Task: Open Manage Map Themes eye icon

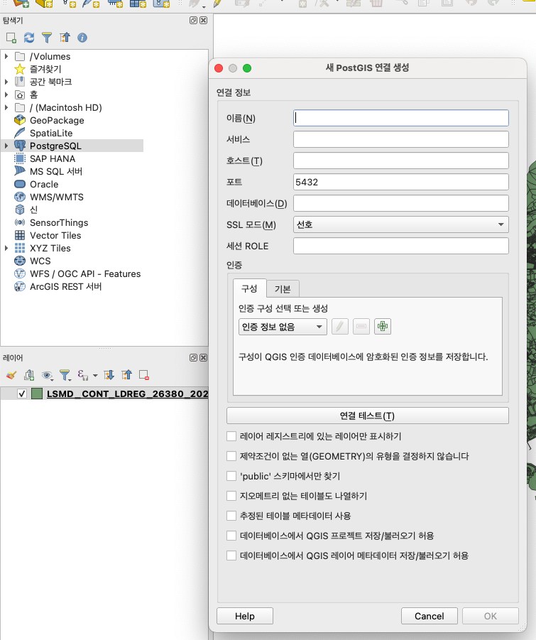Action: tap(47, 375)
